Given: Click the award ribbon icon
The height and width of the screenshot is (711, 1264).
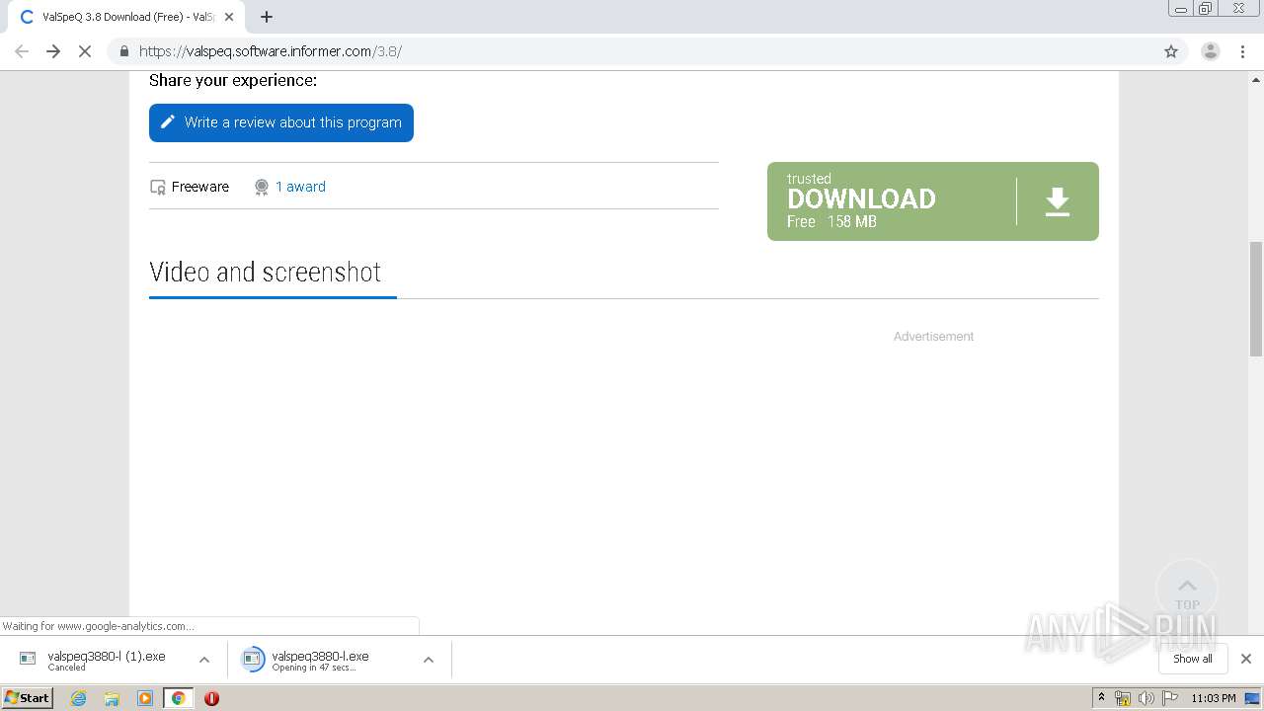Looking at the screenshot, I should tap(262, 187).
